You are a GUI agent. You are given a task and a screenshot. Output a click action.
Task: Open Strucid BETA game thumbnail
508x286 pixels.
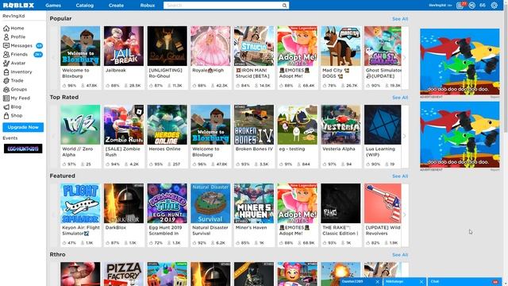[254, 46]
